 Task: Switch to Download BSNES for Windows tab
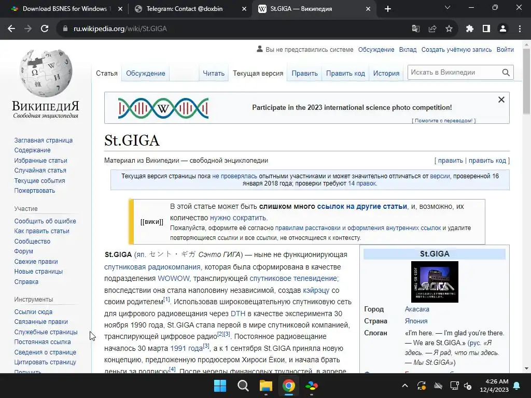coord(64,9)
